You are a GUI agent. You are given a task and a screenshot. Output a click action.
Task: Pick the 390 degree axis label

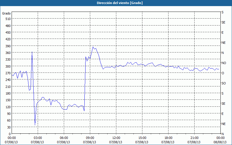tap(8, 46)
